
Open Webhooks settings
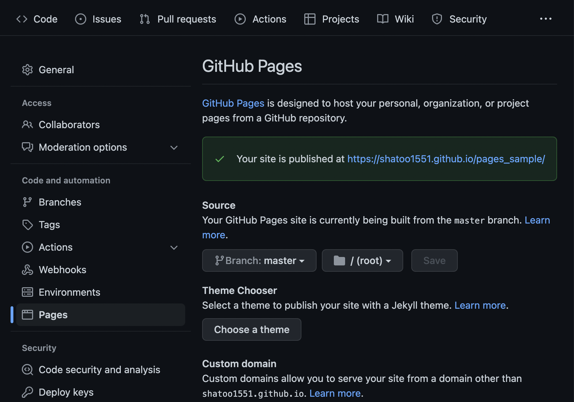[x=101, y=270]
